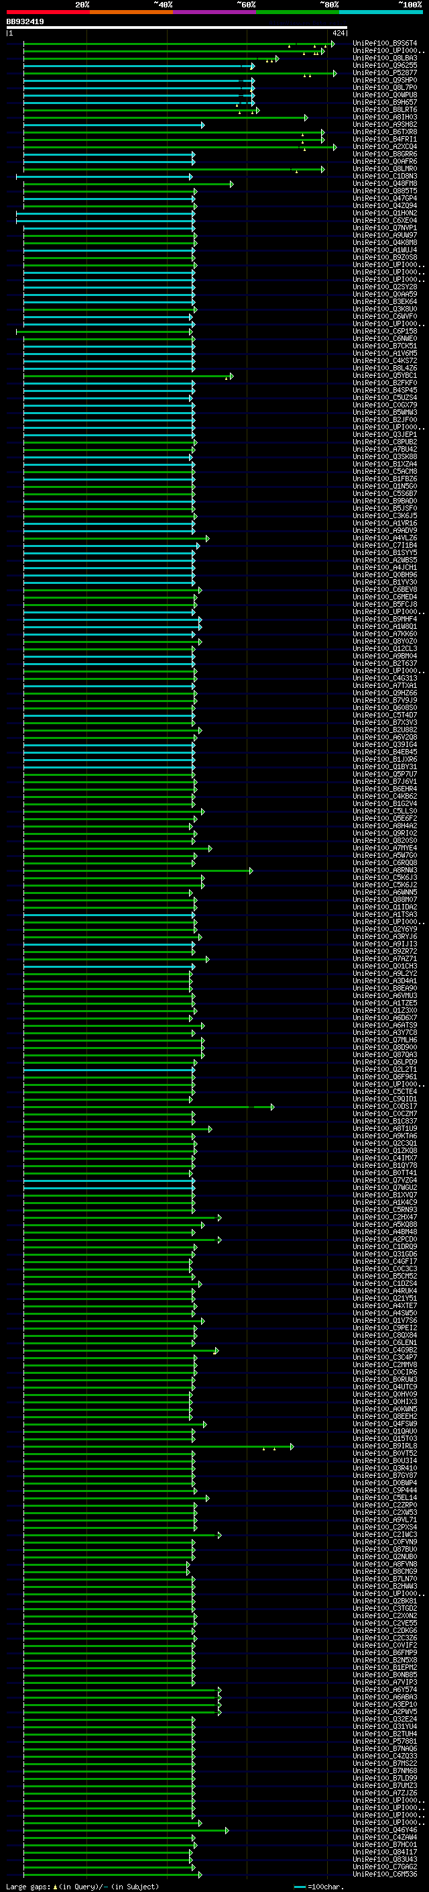Select the query ID BB932419
The image size is (429, 1892).
(25, 22)
